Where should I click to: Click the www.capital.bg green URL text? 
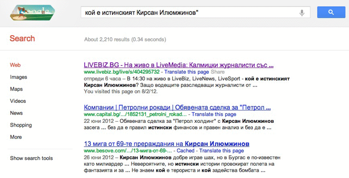tap(135, 114)
